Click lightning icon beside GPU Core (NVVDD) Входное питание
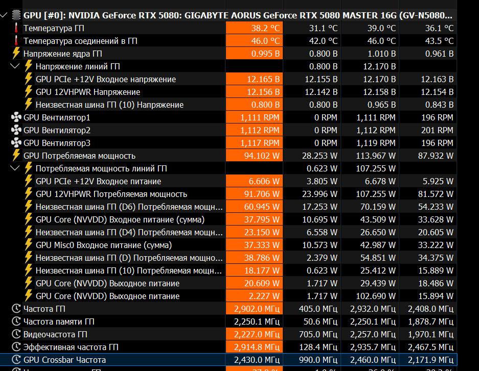Image resolution: width=479 pixels, height=371 pixels. (29, 219)
